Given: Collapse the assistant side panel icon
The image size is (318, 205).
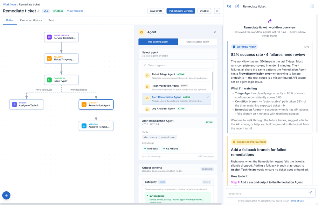Looking at the screenshot, I should [312, 6].
